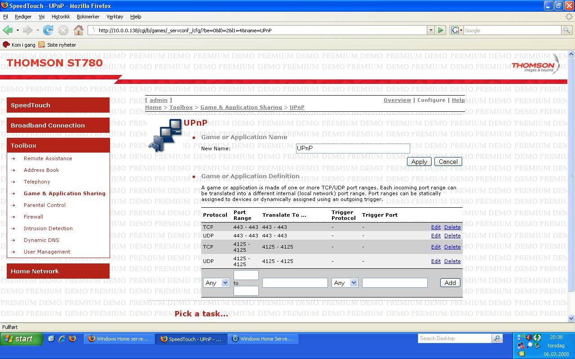Open the Fil menu

[5, 17]
